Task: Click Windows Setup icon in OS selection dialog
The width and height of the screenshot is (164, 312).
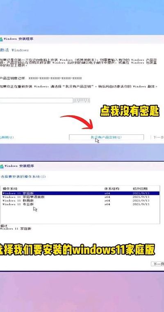Action: click(1, 166)
